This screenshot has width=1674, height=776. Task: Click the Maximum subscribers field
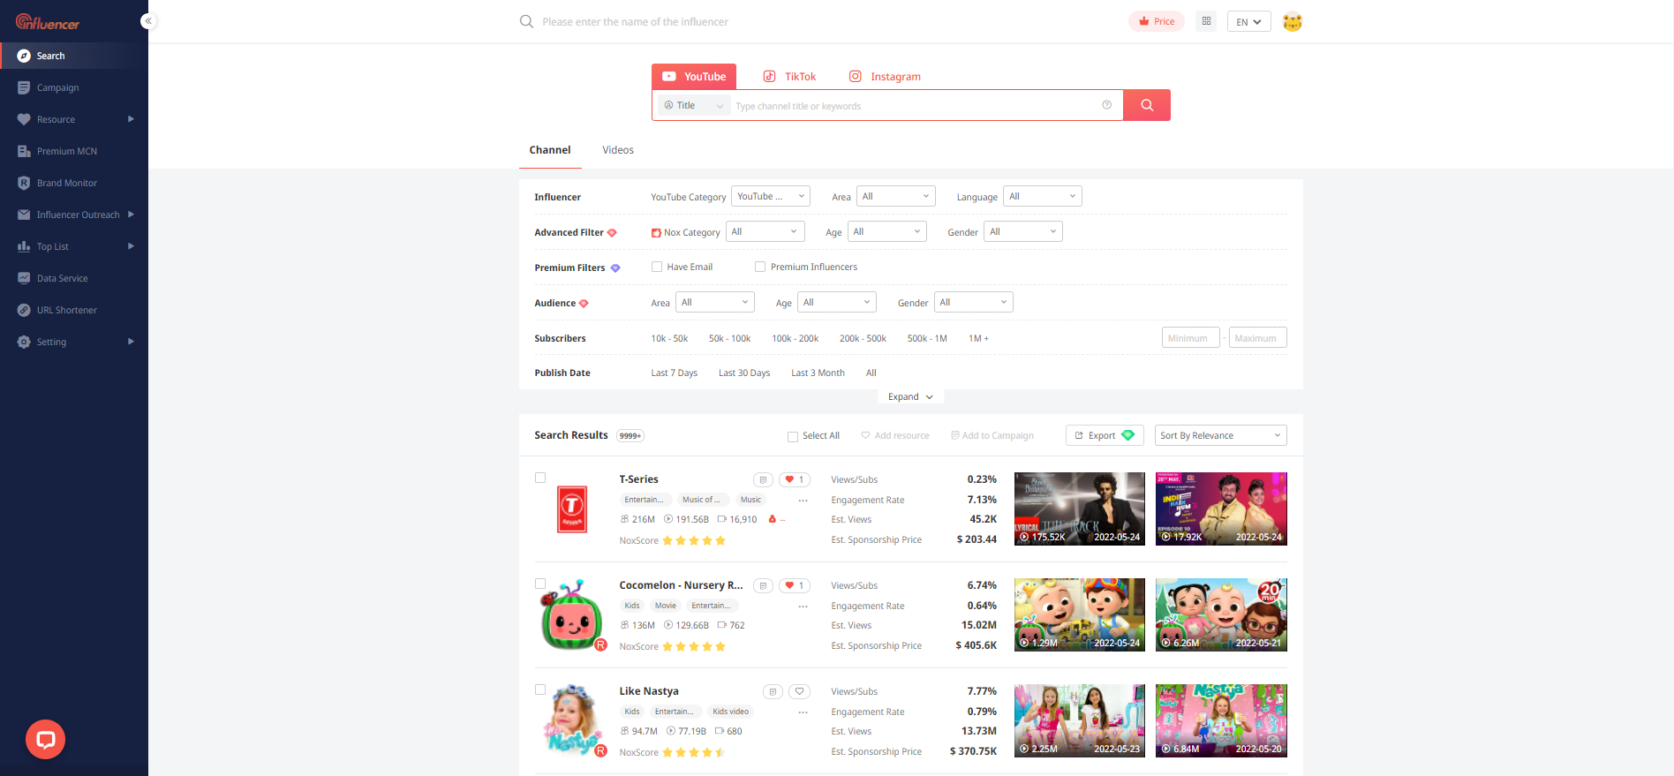(x=1258, y=338)
